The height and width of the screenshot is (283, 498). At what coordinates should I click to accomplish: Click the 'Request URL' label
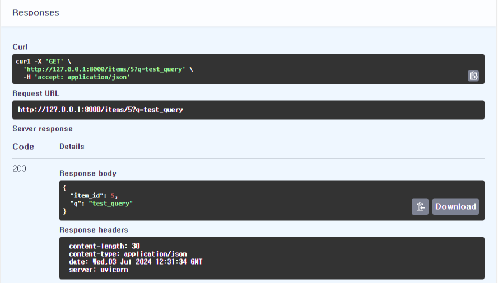(36, 93)
